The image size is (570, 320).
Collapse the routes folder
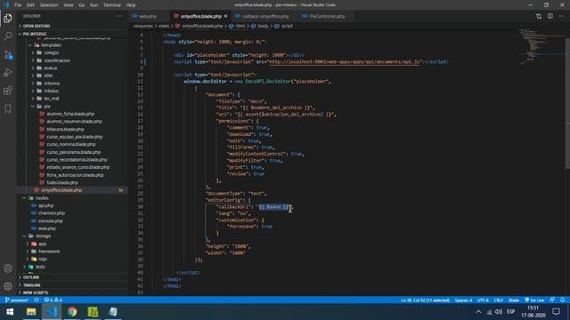pyautogui.click(x=42, y=198)
